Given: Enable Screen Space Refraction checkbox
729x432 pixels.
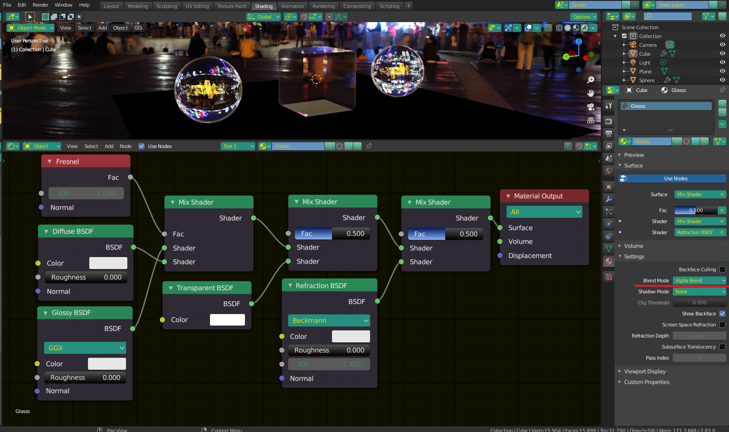Looking at the screenshot, I should (722, 325).
